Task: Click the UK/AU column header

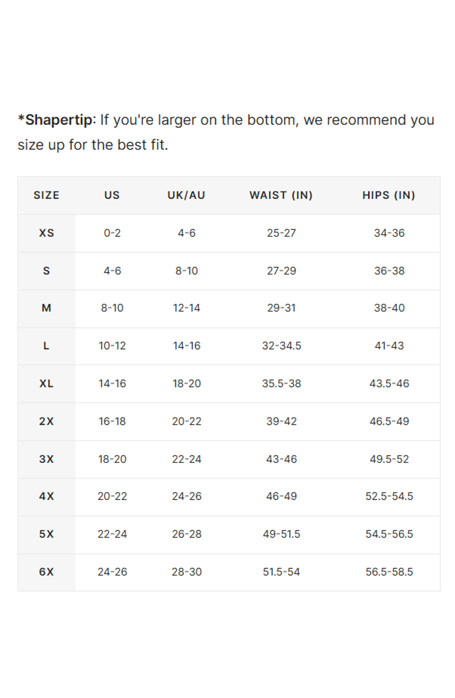Action: pos(187,196)
